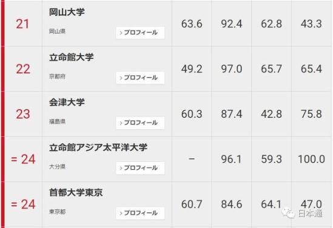Click the 会津大学 university name

[67, 102]
